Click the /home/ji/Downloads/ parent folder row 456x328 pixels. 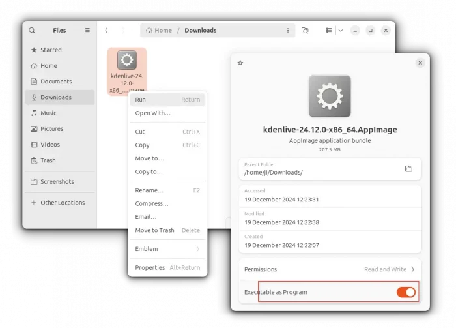330,169
